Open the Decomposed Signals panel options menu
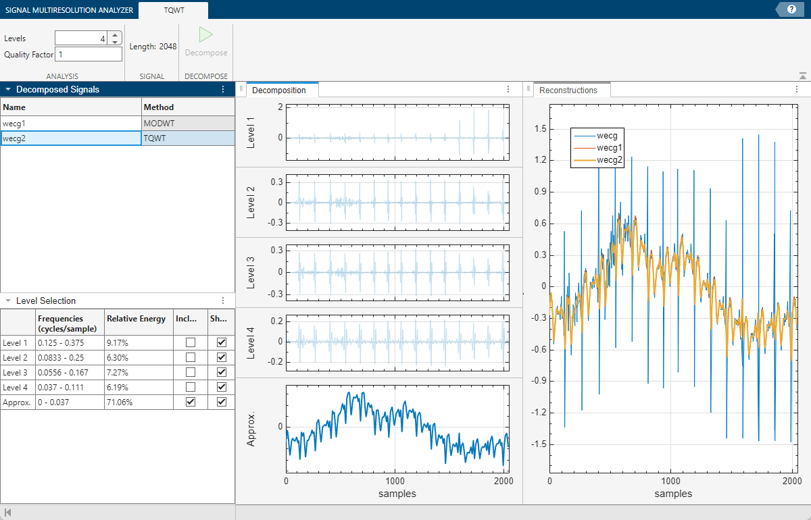This screenshot has width=811, height=520. point(223,89)
